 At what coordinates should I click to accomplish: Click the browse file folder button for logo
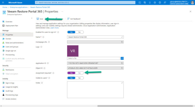tap(122, 58)
